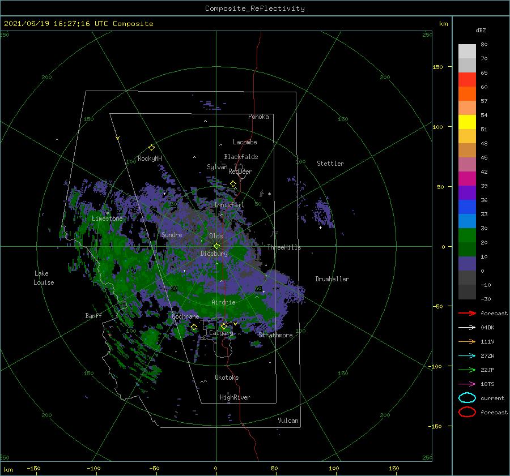Click the Cochrane label
The image size is (510, 476).
coord(185,316)
